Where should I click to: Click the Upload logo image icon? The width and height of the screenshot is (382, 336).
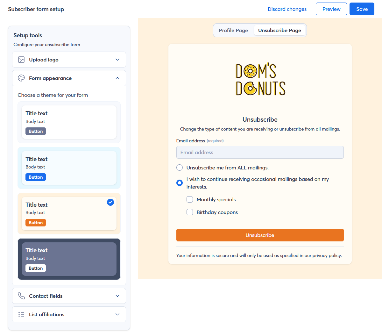(21, 60)
